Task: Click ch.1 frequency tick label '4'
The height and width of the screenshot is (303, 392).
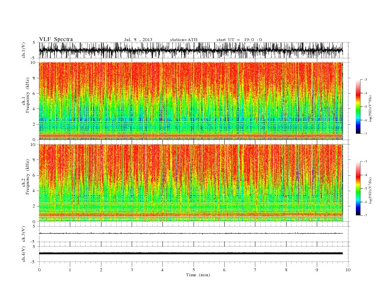Action: pos(34,109)
